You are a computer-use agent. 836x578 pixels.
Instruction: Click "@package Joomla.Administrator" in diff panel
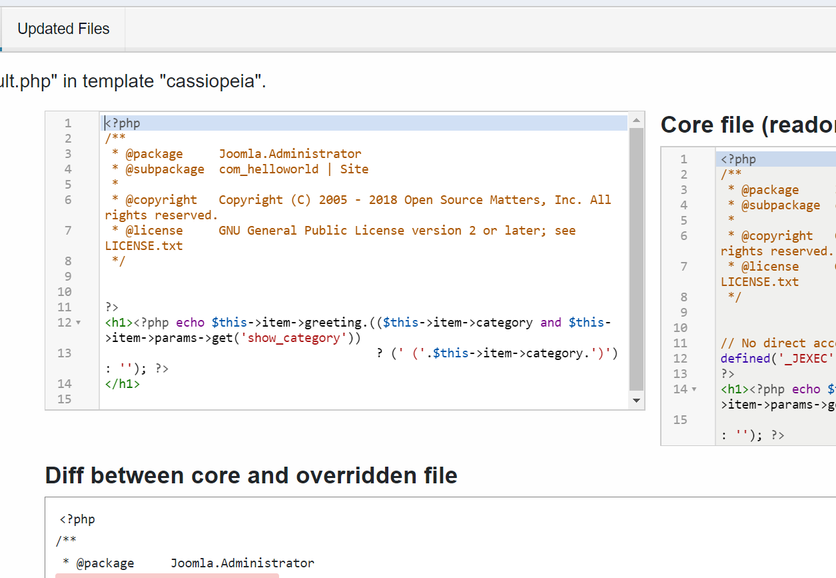[x=189, y=563]
